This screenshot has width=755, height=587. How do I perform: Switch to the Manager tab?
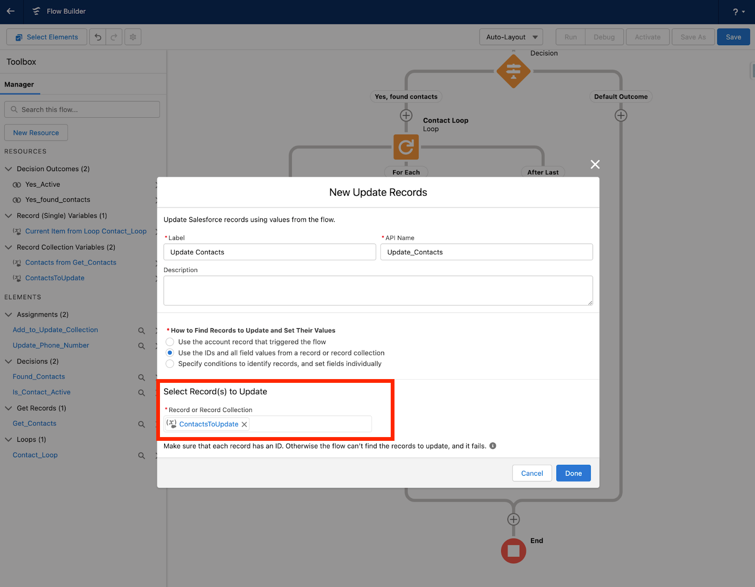coord(19,84)
